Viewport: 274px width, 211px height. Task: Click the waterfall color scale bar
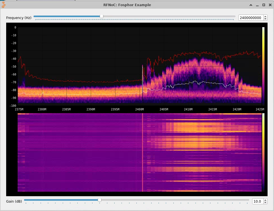tap(263, 152)
